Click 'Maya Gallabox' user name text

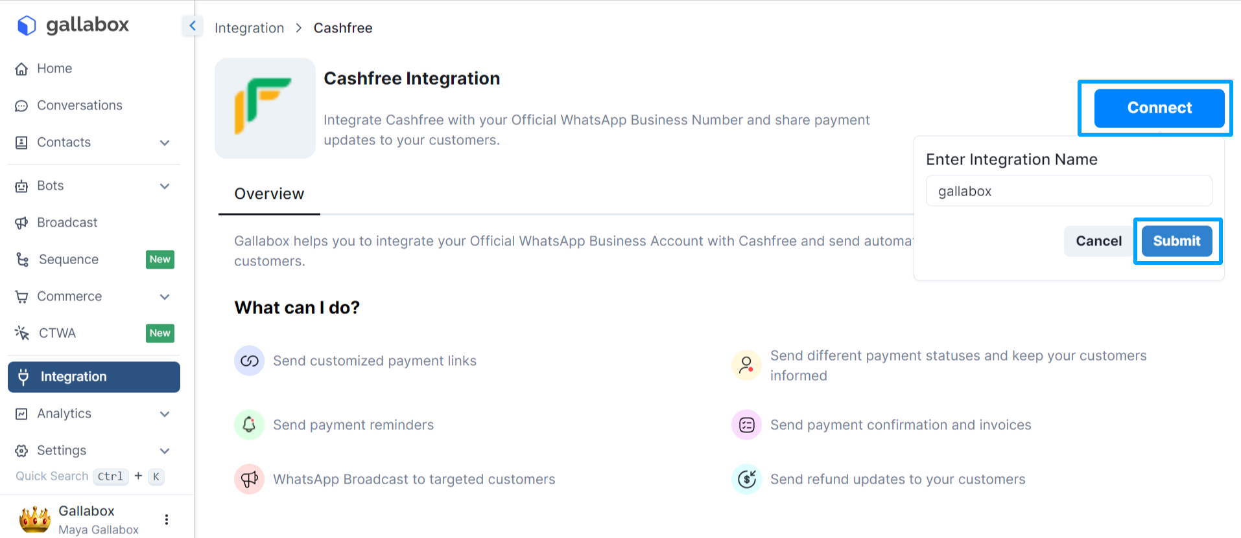coord(99,530)
